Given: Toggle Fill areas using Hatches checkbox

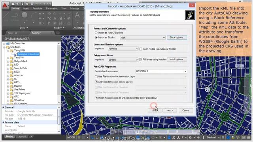Looking at the screenshot, I should pyautogui.click(x=141, y=60).
